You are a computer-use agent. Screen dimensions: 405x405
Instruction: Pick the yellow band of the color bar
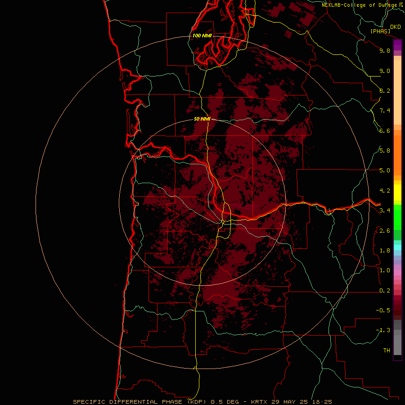coord(397,193)
